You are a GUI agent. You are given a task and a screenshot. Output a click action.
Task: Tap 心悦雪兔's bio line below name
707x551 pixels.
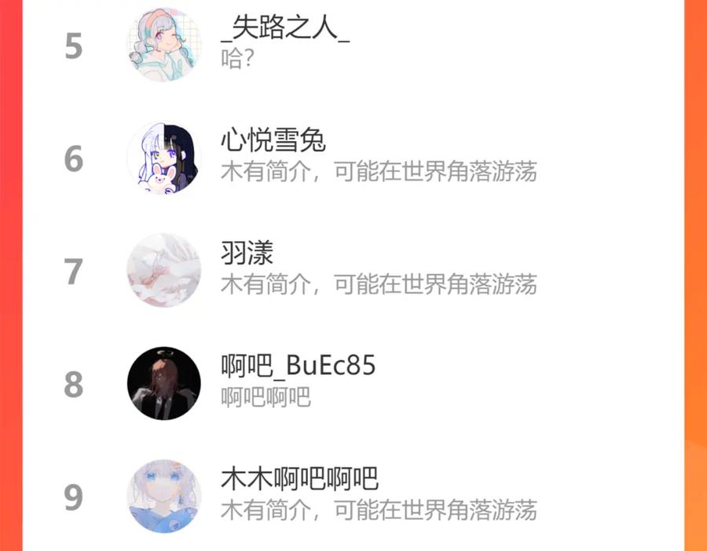tap(379, 172)
